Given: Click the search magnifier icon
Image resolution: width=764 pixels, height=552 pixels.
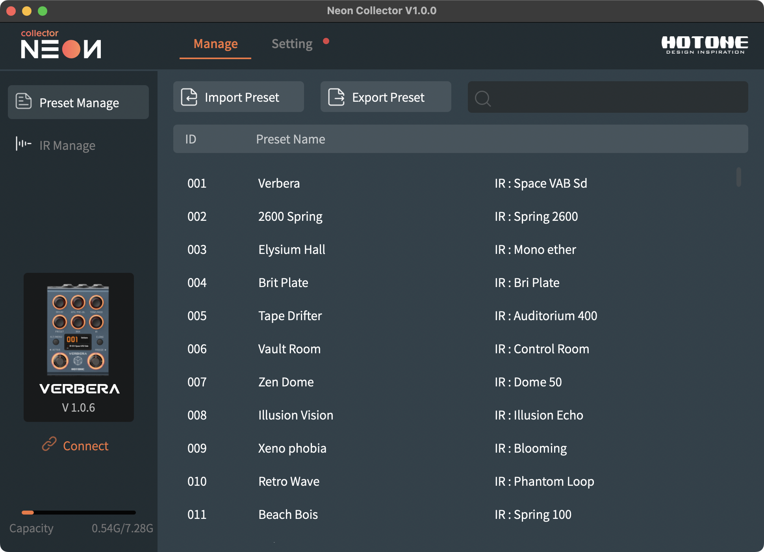Looking at the screenshot, I should [x=482, y=98].
